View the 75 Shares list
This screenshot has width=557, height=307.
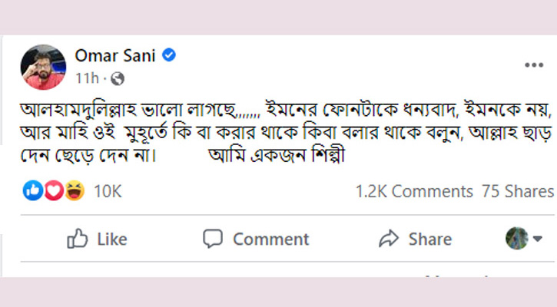coord(517,191)
